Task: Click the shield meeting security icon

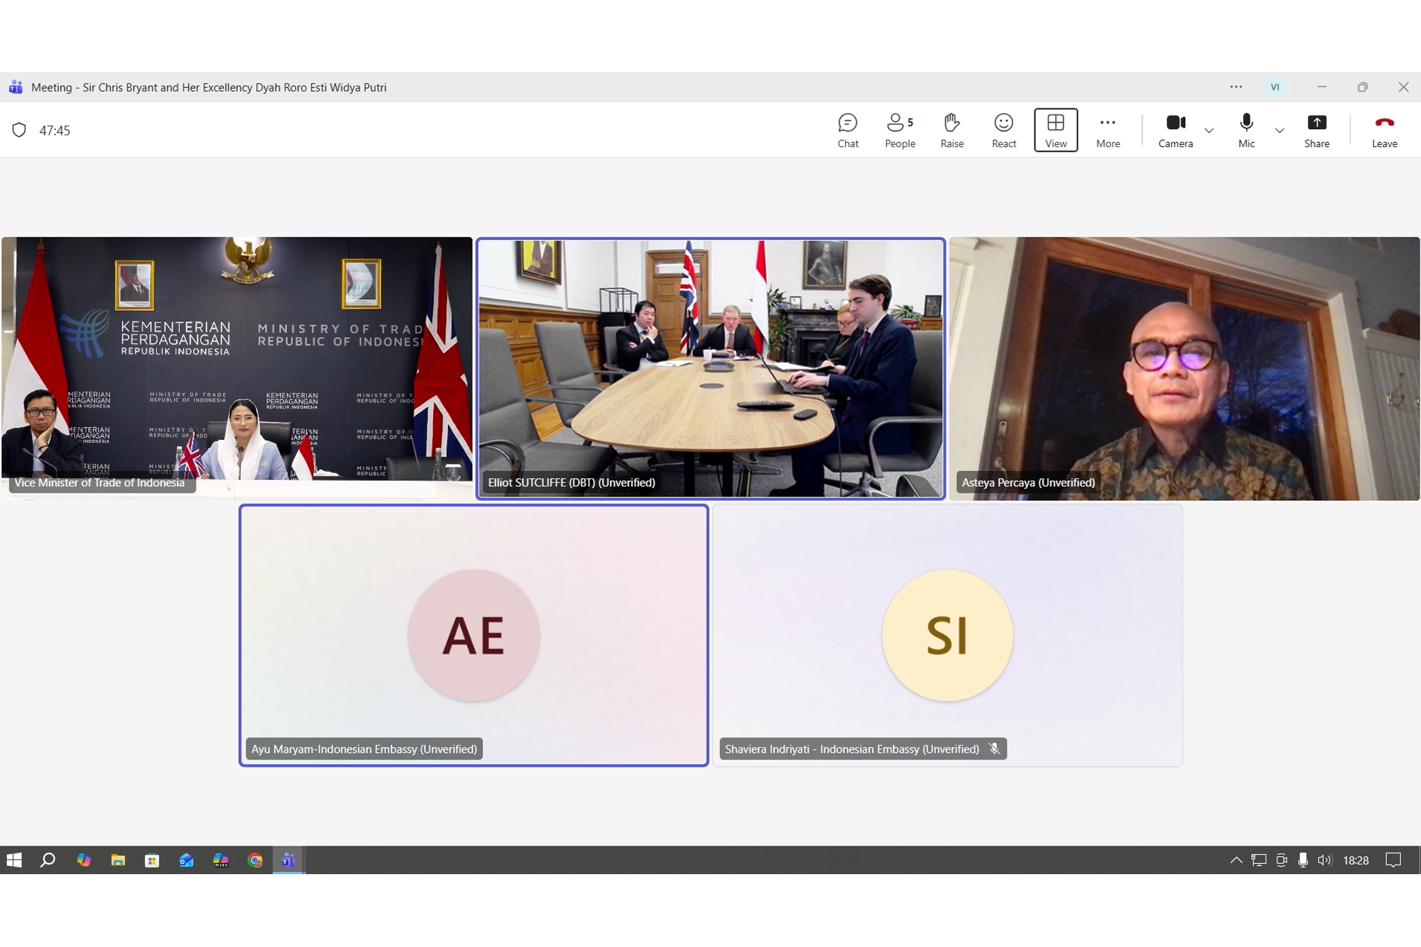Action: coord(19,130)
